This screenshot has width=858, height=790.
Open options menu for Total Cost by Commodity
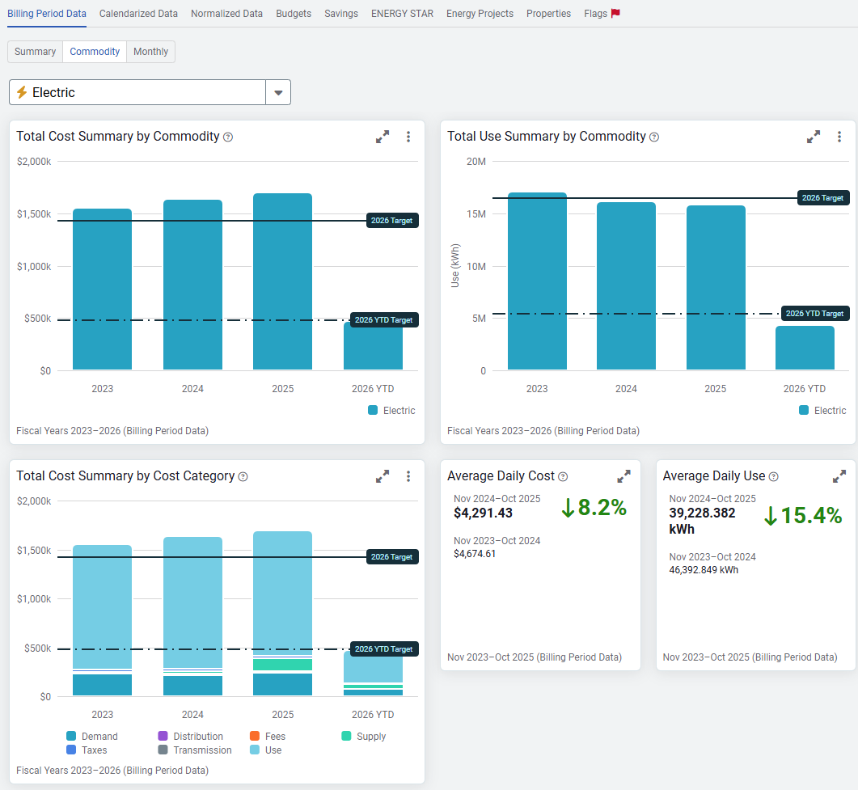(408, 137)
